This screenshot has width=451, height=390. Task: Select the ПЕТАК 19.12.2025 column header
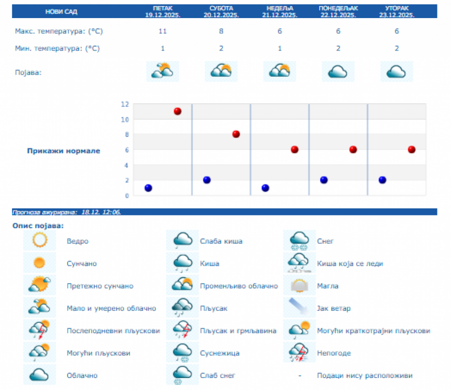coord(162,12)
